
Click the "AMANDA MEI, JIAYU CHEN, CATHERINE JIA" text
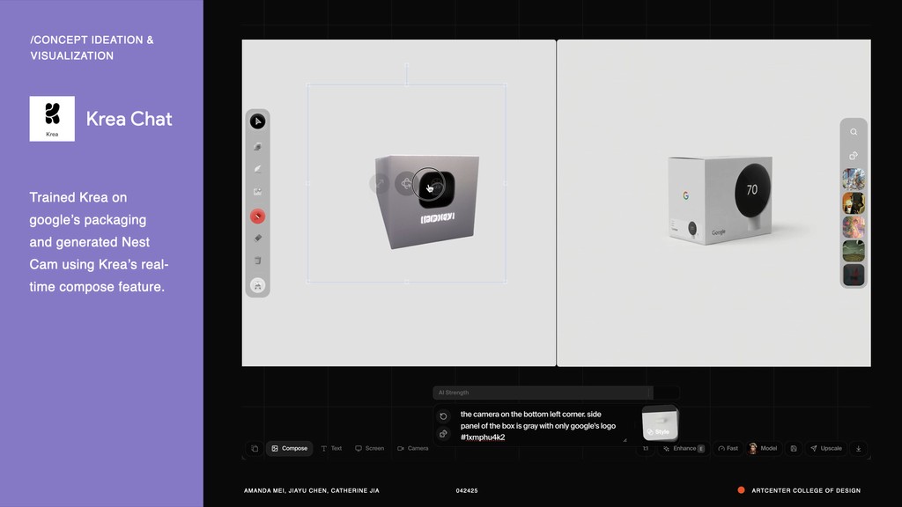click(311, 490)
